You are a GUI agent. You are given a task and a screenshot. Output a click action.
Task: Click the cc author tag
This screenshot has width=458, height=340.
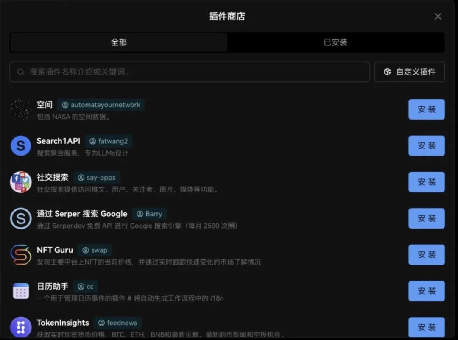pos(86,287)
